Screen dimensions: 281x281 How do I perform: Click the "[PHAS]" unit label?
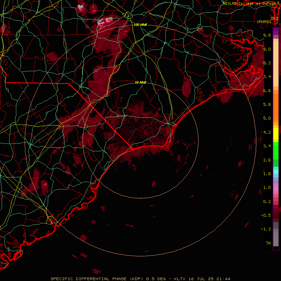click(x=264, y=22)
